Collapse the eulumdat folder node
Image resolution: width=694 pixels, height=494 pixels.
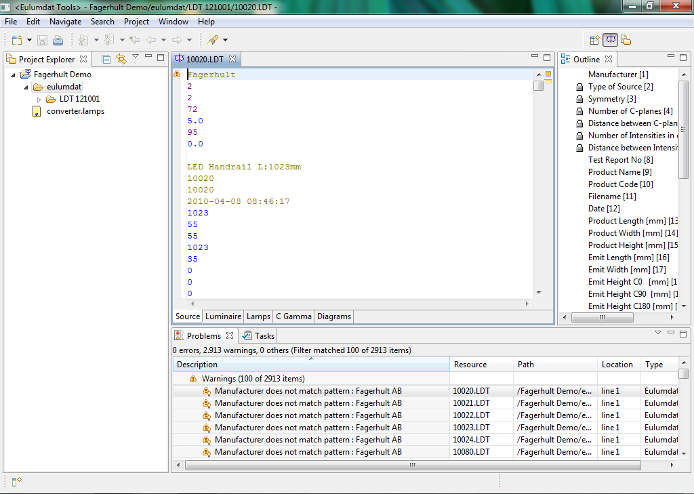point(26,87)
